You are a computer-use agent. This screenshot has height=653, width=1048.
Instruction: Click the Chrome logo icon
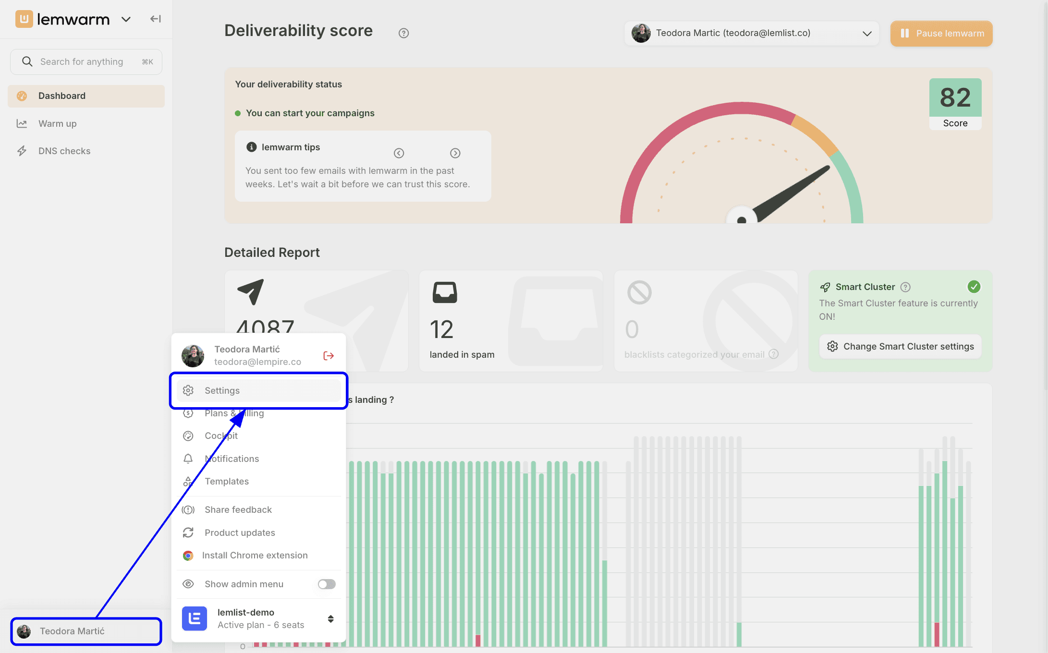click(188, 556)
